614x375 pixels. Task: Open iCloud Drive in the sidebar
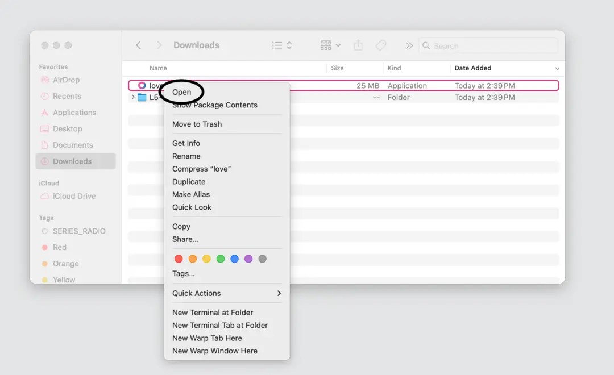coord(74,196)
